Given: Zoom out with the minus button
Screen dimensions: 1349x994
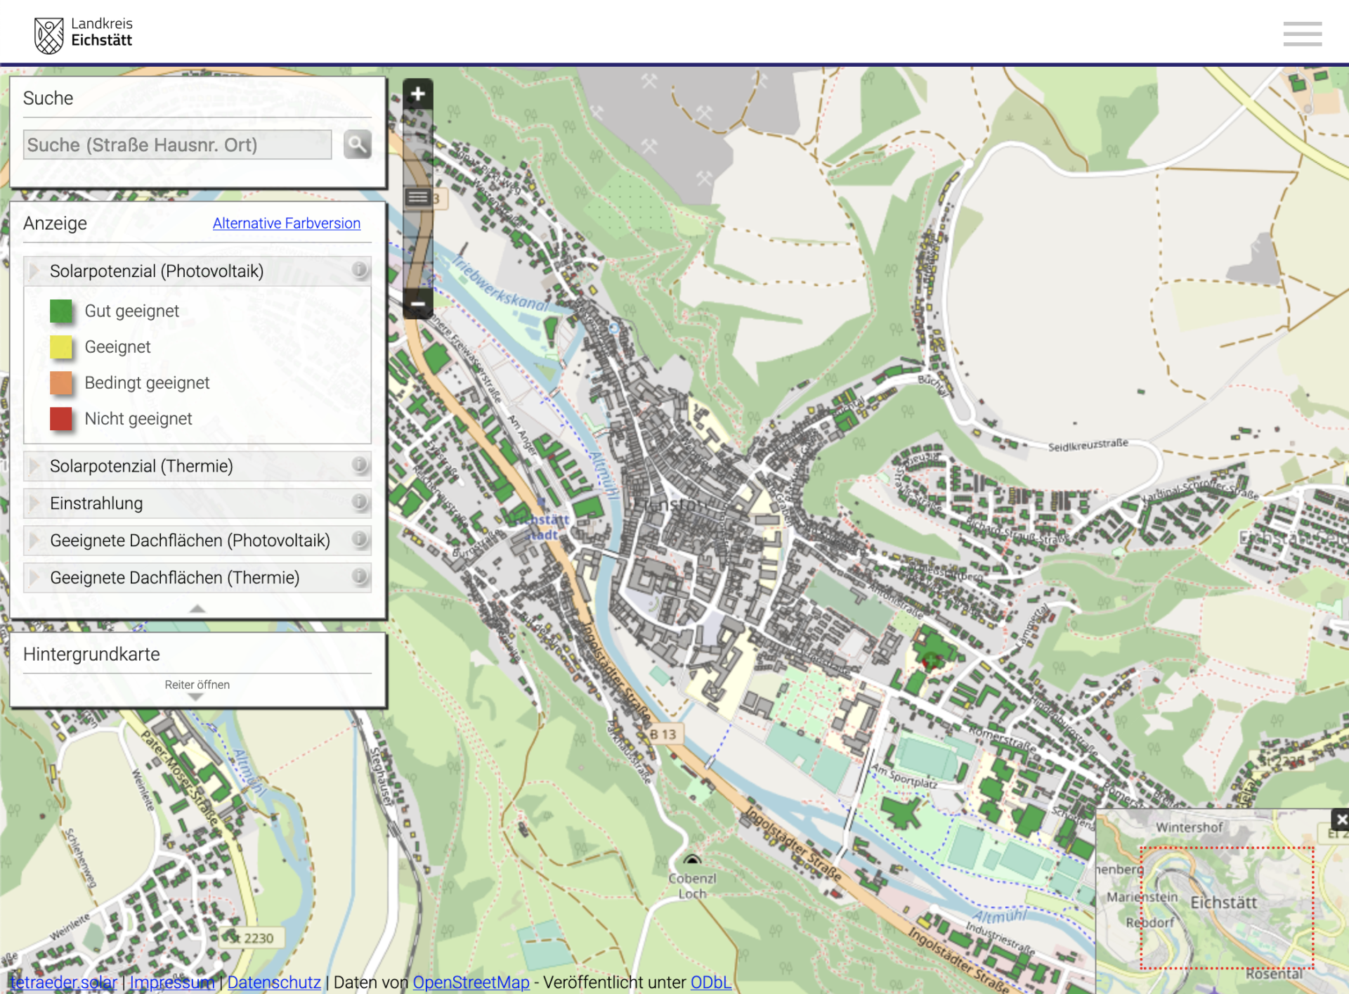Looking at the screenshot, I should click(417, 304).
